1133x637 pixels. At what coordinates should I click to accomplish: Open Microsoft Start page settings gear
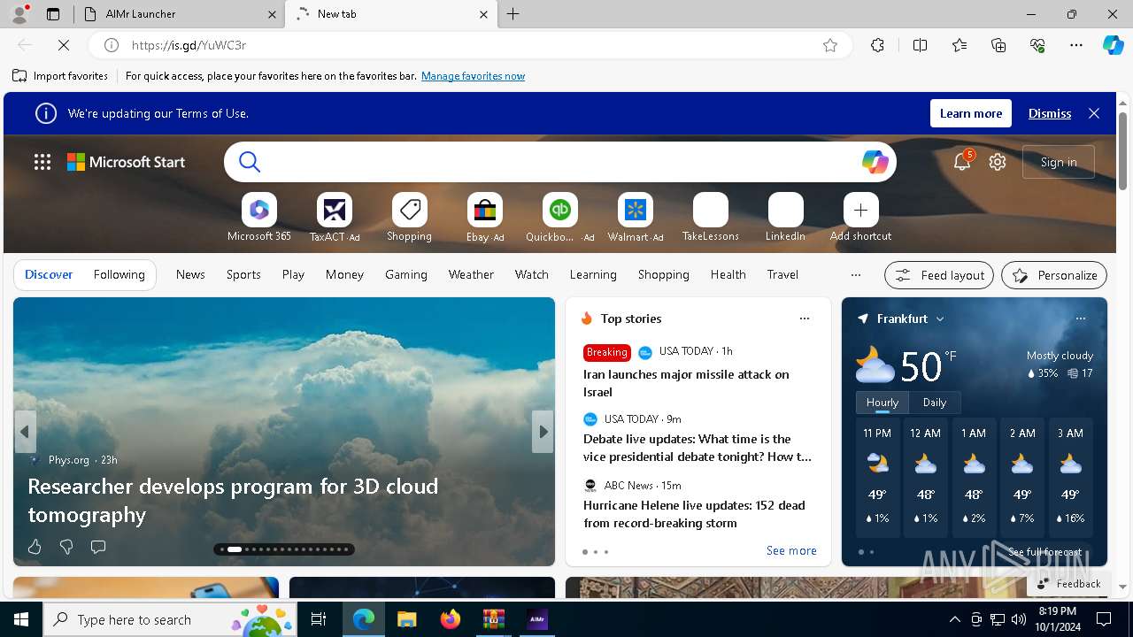coord(998,162)
